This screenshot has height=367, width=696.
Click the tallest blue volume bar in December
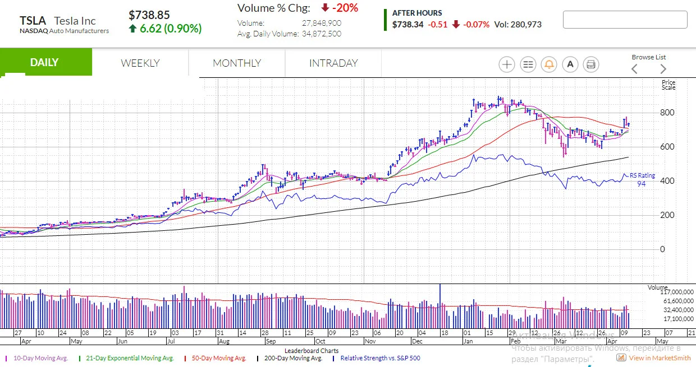point(440,306)
